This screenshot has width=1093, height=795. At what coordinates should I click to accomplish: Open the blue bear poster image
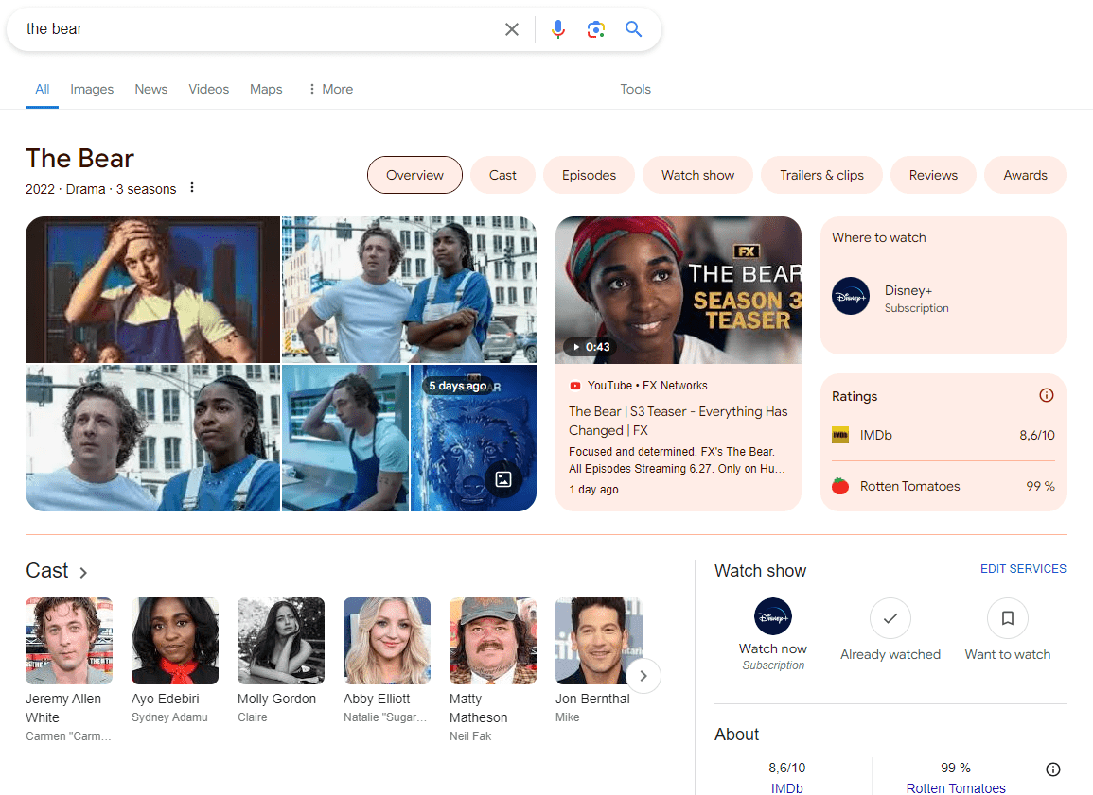click(x=474, y=438)
